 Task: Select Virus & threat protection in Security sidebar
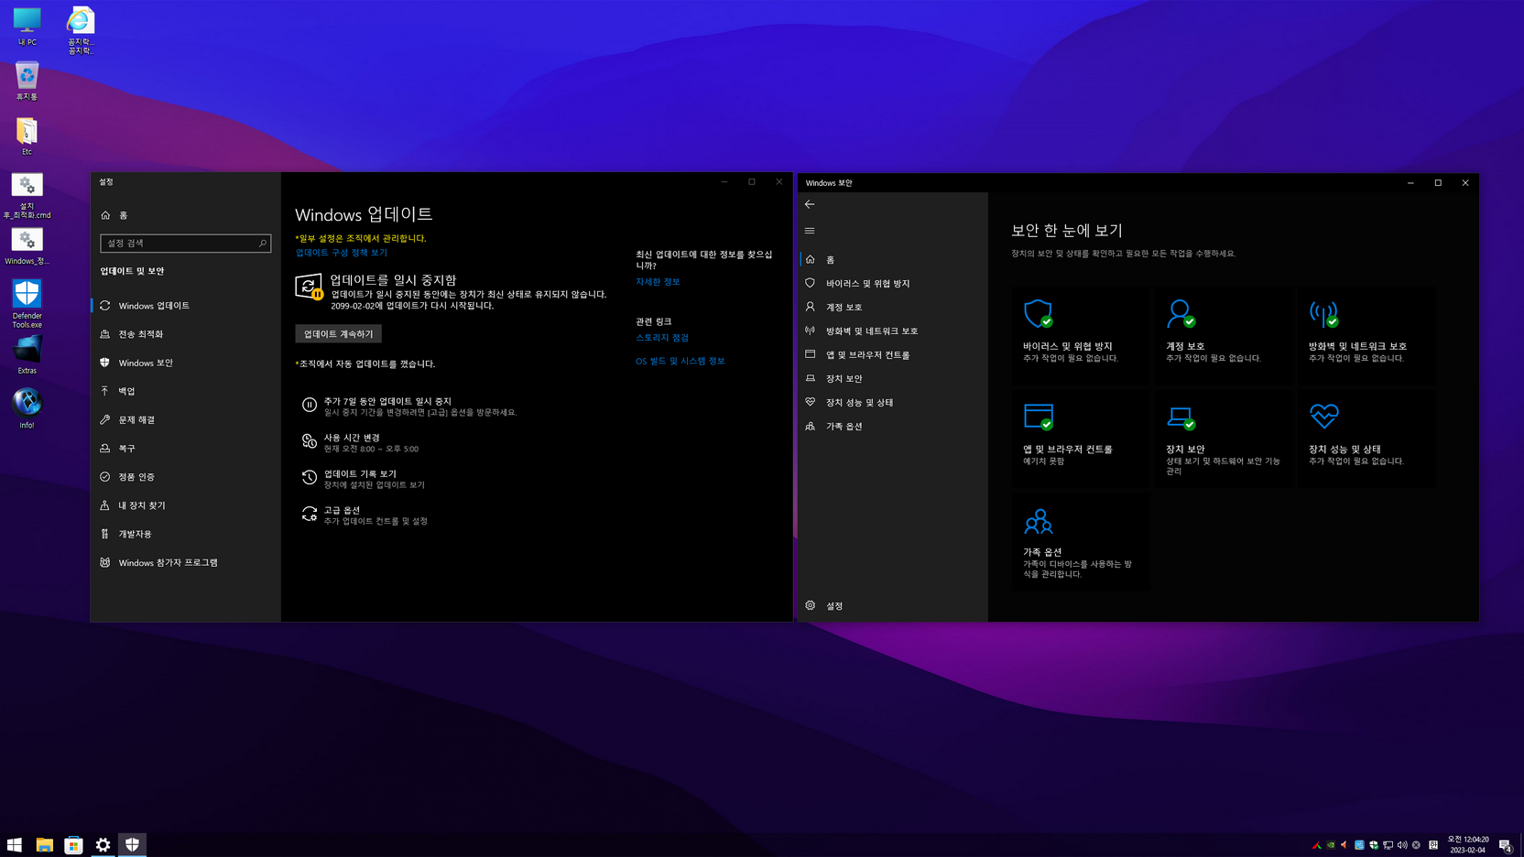[x=893, y=284]
